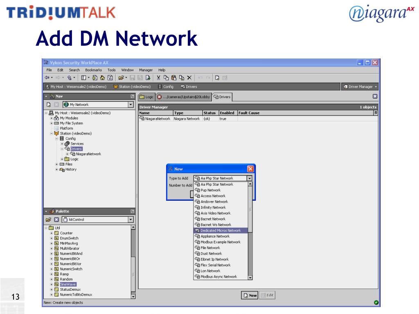Collapse the Util palette folder
This screenshot has width=419, height=314.
pos(46,228)
